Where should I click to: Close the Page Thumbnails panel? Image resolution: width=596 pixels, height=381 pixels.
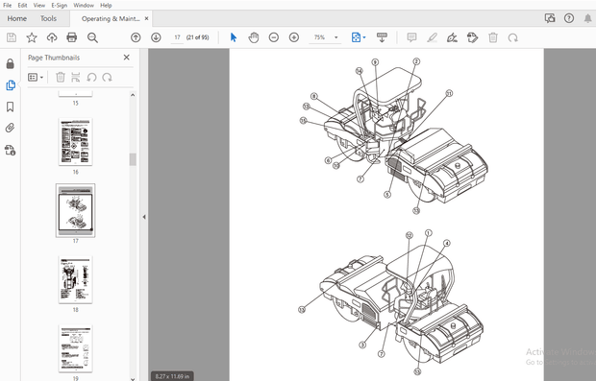tap(127, 58)
